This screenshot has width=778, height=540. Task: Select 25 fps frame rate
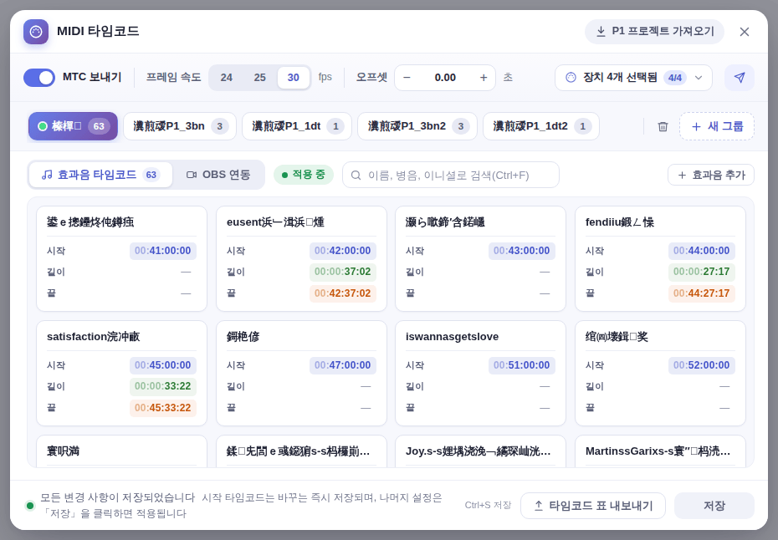click(259, 78)
